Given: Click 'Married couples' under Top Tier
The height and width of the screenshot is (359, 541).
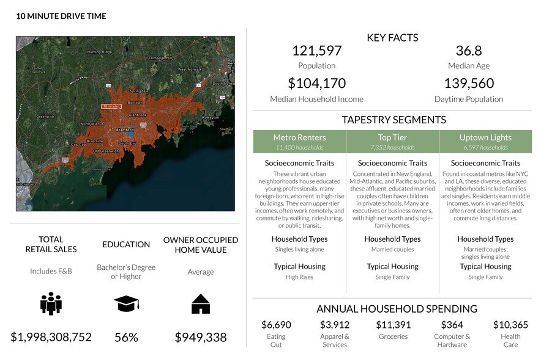Looking at the screenshot, I should 392,249.
